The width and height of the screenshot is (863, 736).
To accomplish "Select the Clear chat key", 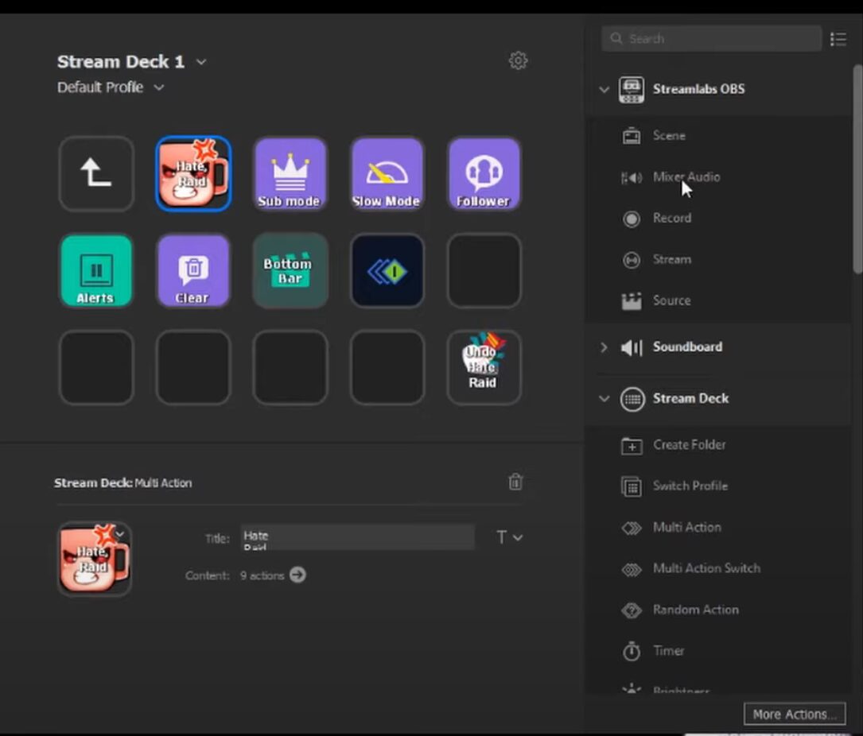I will (193, 271).
